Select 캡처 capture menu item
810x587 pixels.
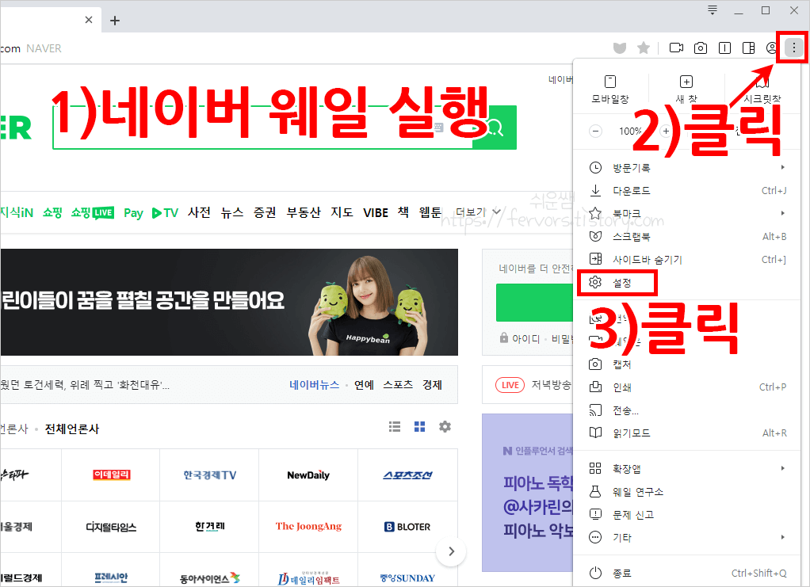coord(687,364)
